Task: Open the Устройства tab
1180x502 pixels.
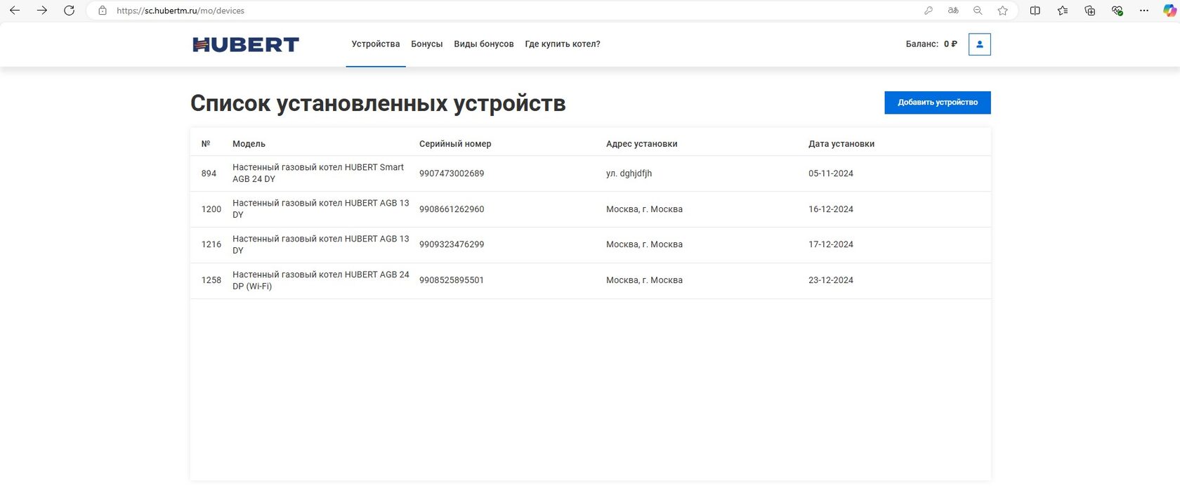Action: tap(376, 44)
